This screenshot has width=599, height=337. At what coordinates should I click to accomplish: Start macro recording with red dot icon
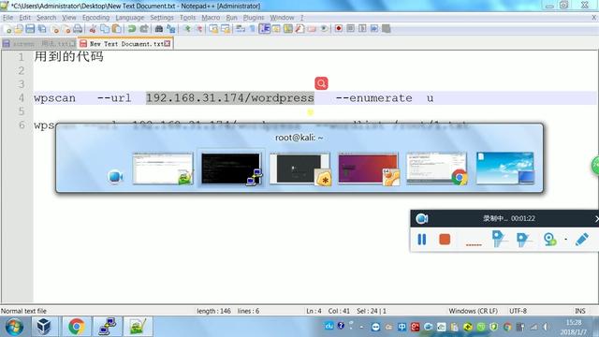(339, 29)
